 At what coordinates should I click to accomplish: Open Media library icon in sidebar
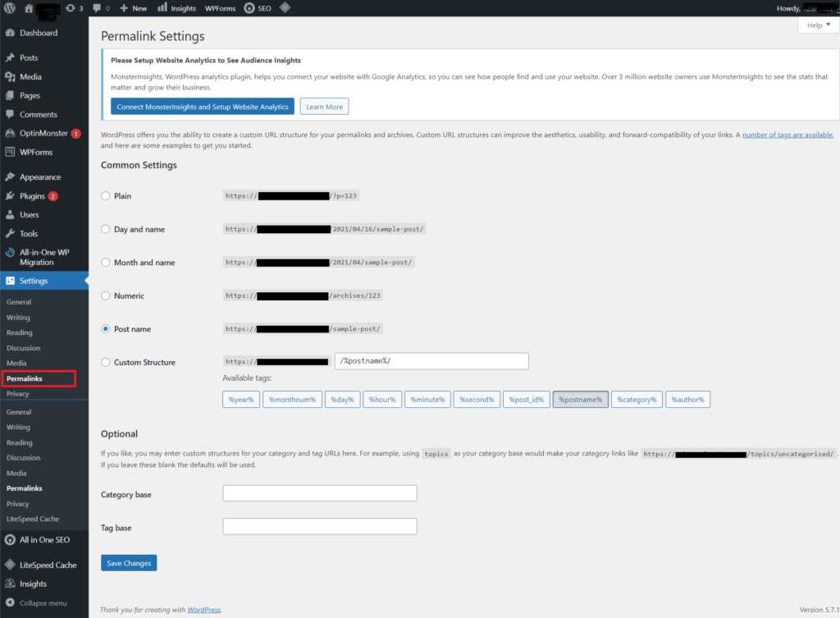10,76
